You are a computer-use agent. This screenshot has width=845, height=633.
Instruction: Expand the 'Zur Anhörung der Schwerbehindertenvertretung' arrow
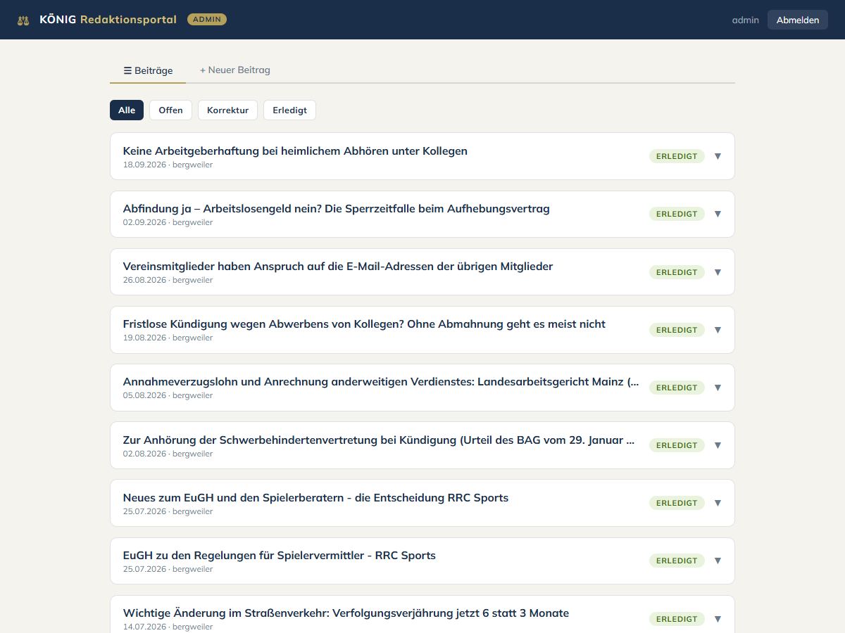coord(718,445)
